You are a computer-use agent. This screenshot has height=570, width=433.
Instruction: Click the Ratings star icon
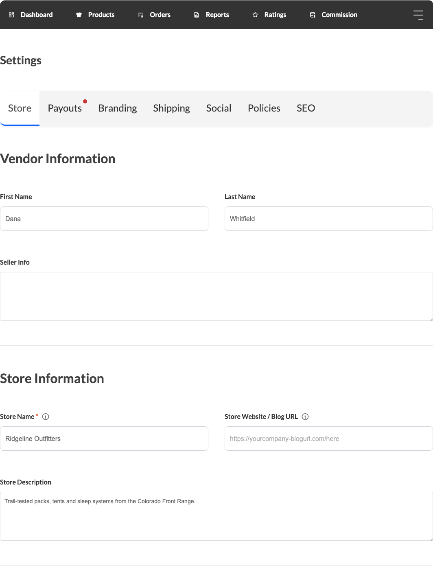(x=255, y=15)
